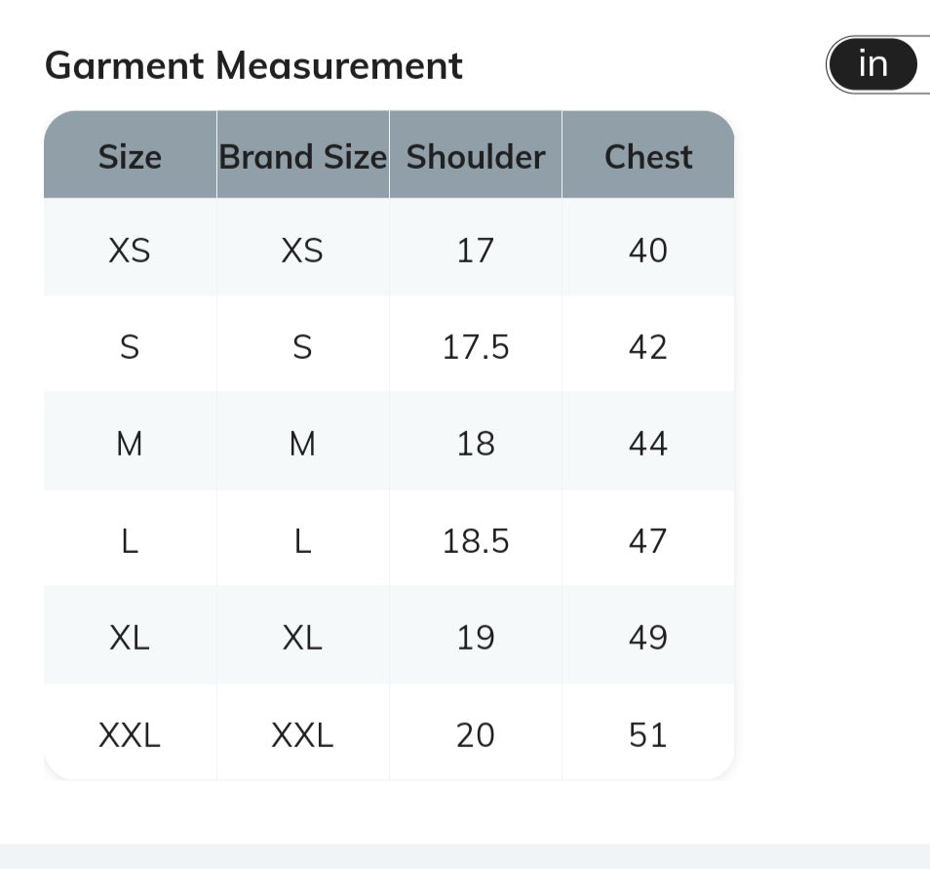The height and width of the screenshot is (869, 930).
Task: Click the chest value 51
Action: coord(648,732)
